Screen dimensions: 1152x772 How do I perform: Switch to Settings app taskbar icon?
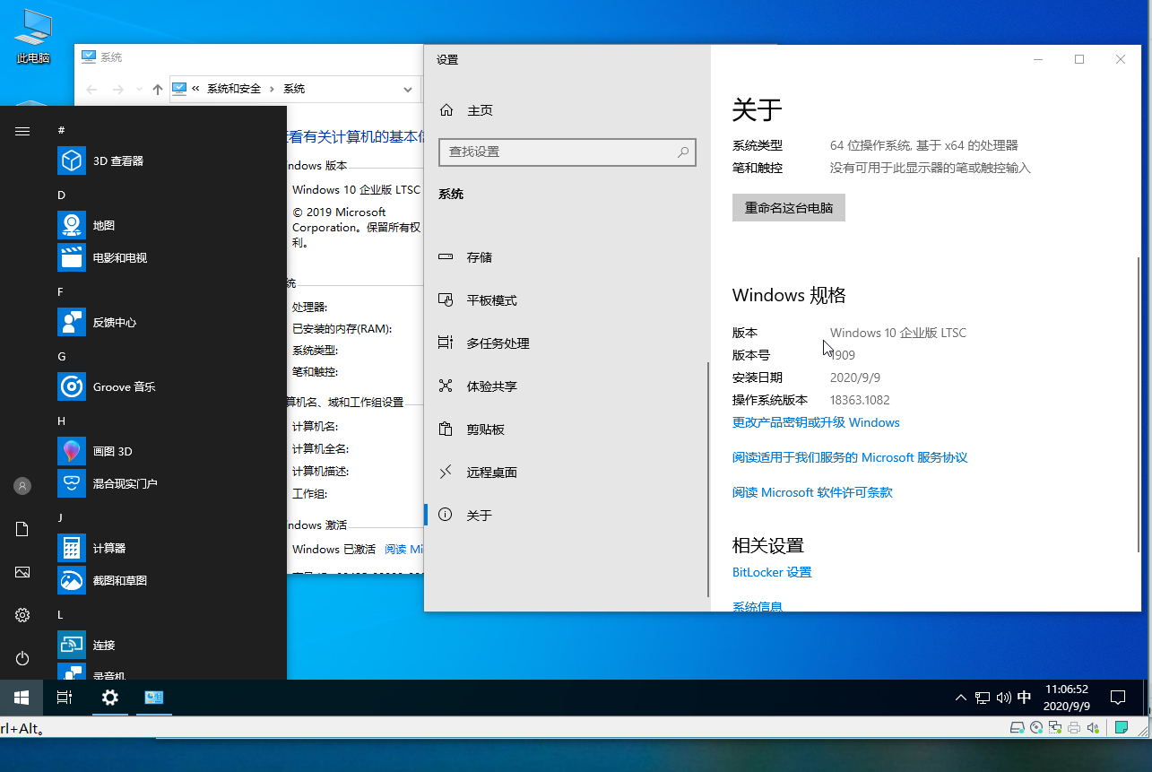click(109, 698)
